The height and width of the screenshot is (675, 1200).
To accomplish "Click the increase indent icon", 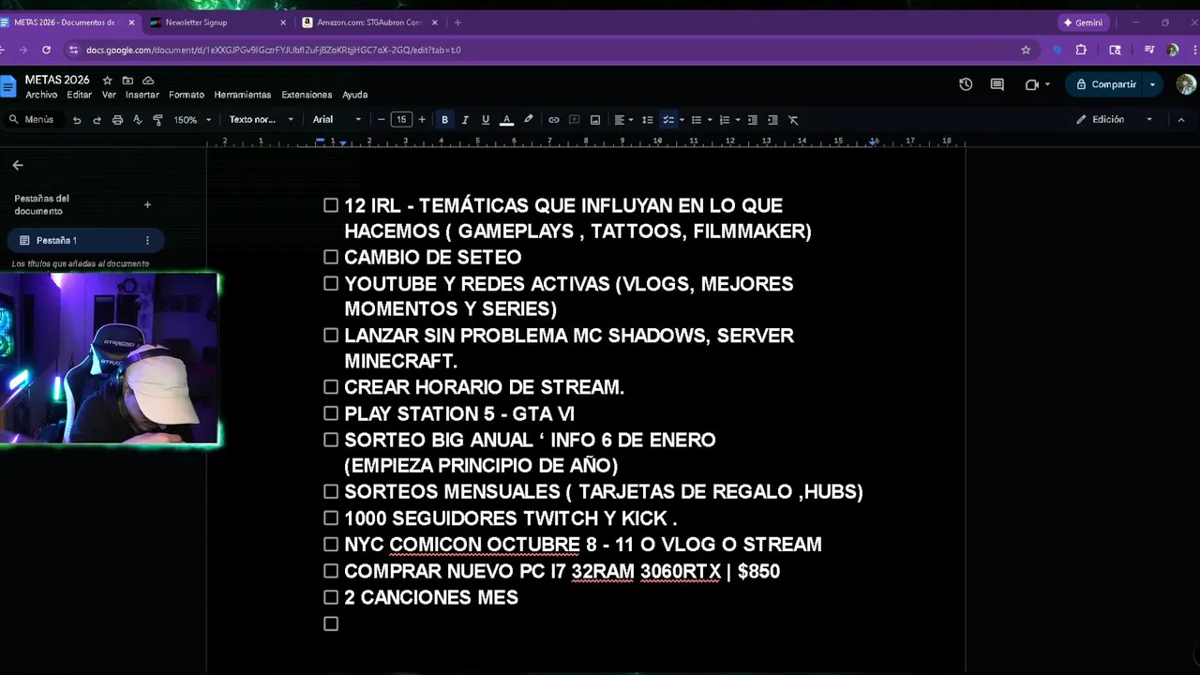I will pos(772,120).
